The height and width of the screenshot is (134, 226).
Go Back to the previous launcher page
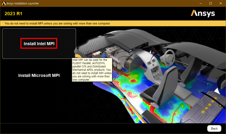[214, 129]
